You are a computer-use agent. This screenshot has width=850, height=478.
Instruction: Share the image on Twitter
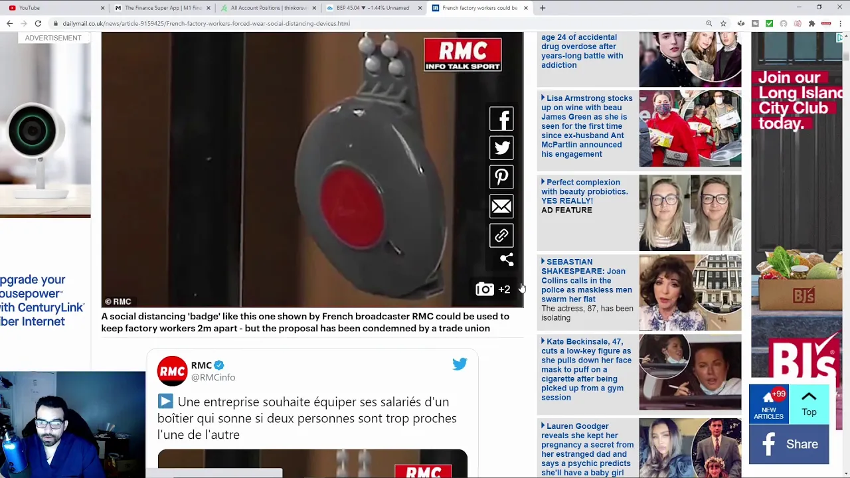(501, 148)
